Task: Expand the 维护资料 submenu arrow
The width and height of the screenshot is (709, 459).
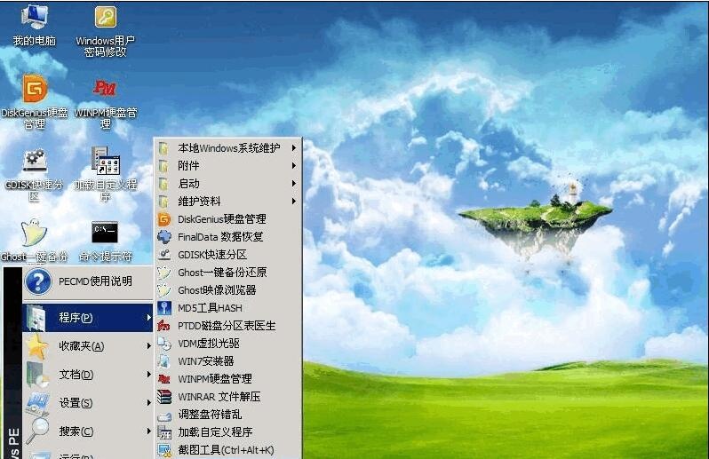Action: [294, 201]
